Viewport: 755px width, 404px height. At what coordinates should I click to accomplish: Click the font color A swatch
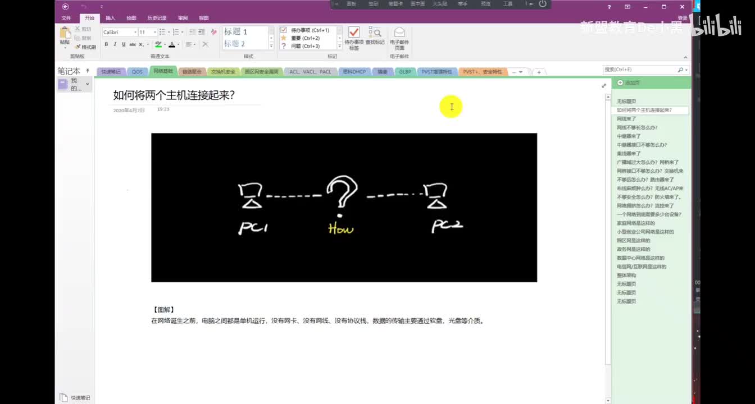173,44
